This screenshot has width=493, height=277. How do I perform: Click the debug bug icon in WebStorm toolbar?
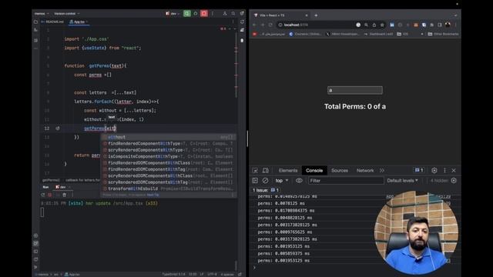click(196, 14)
